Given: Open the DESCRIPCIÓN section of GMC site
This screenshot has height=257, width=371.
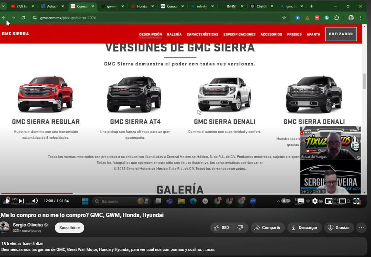Looking at the screenshot, I should click(151, 34).
